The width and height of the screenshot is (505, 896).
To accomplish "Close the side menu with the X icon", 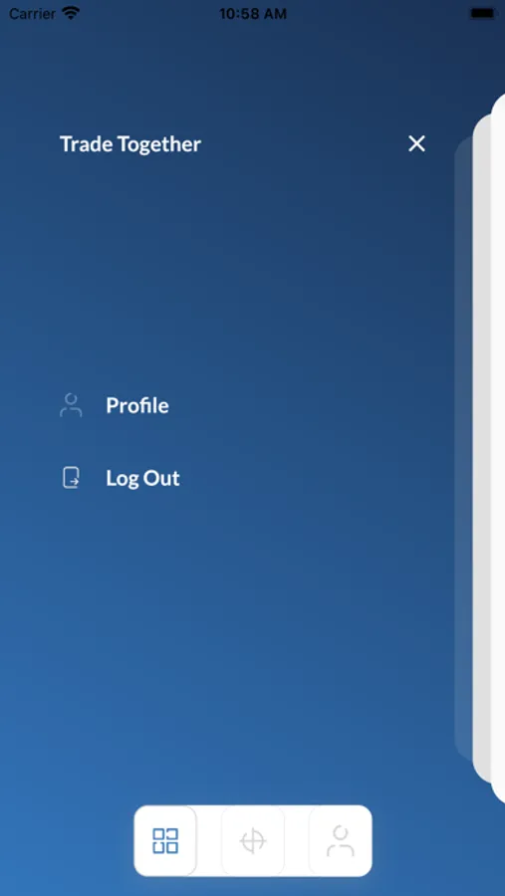I will coord(416,143).
